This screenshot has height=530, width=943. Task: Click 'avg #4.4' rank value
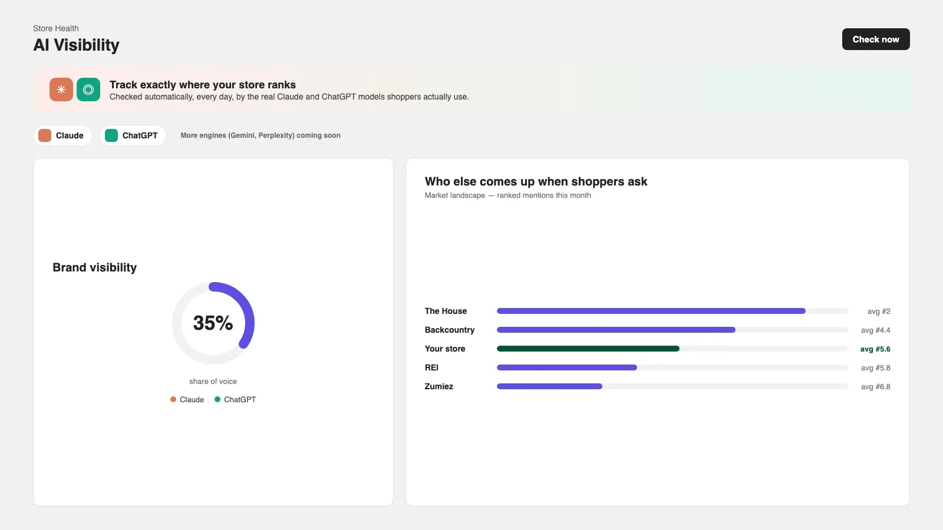click(x=876, y=330)
